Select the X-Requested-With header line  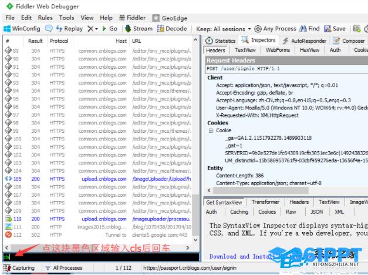(x=257, y=115)
